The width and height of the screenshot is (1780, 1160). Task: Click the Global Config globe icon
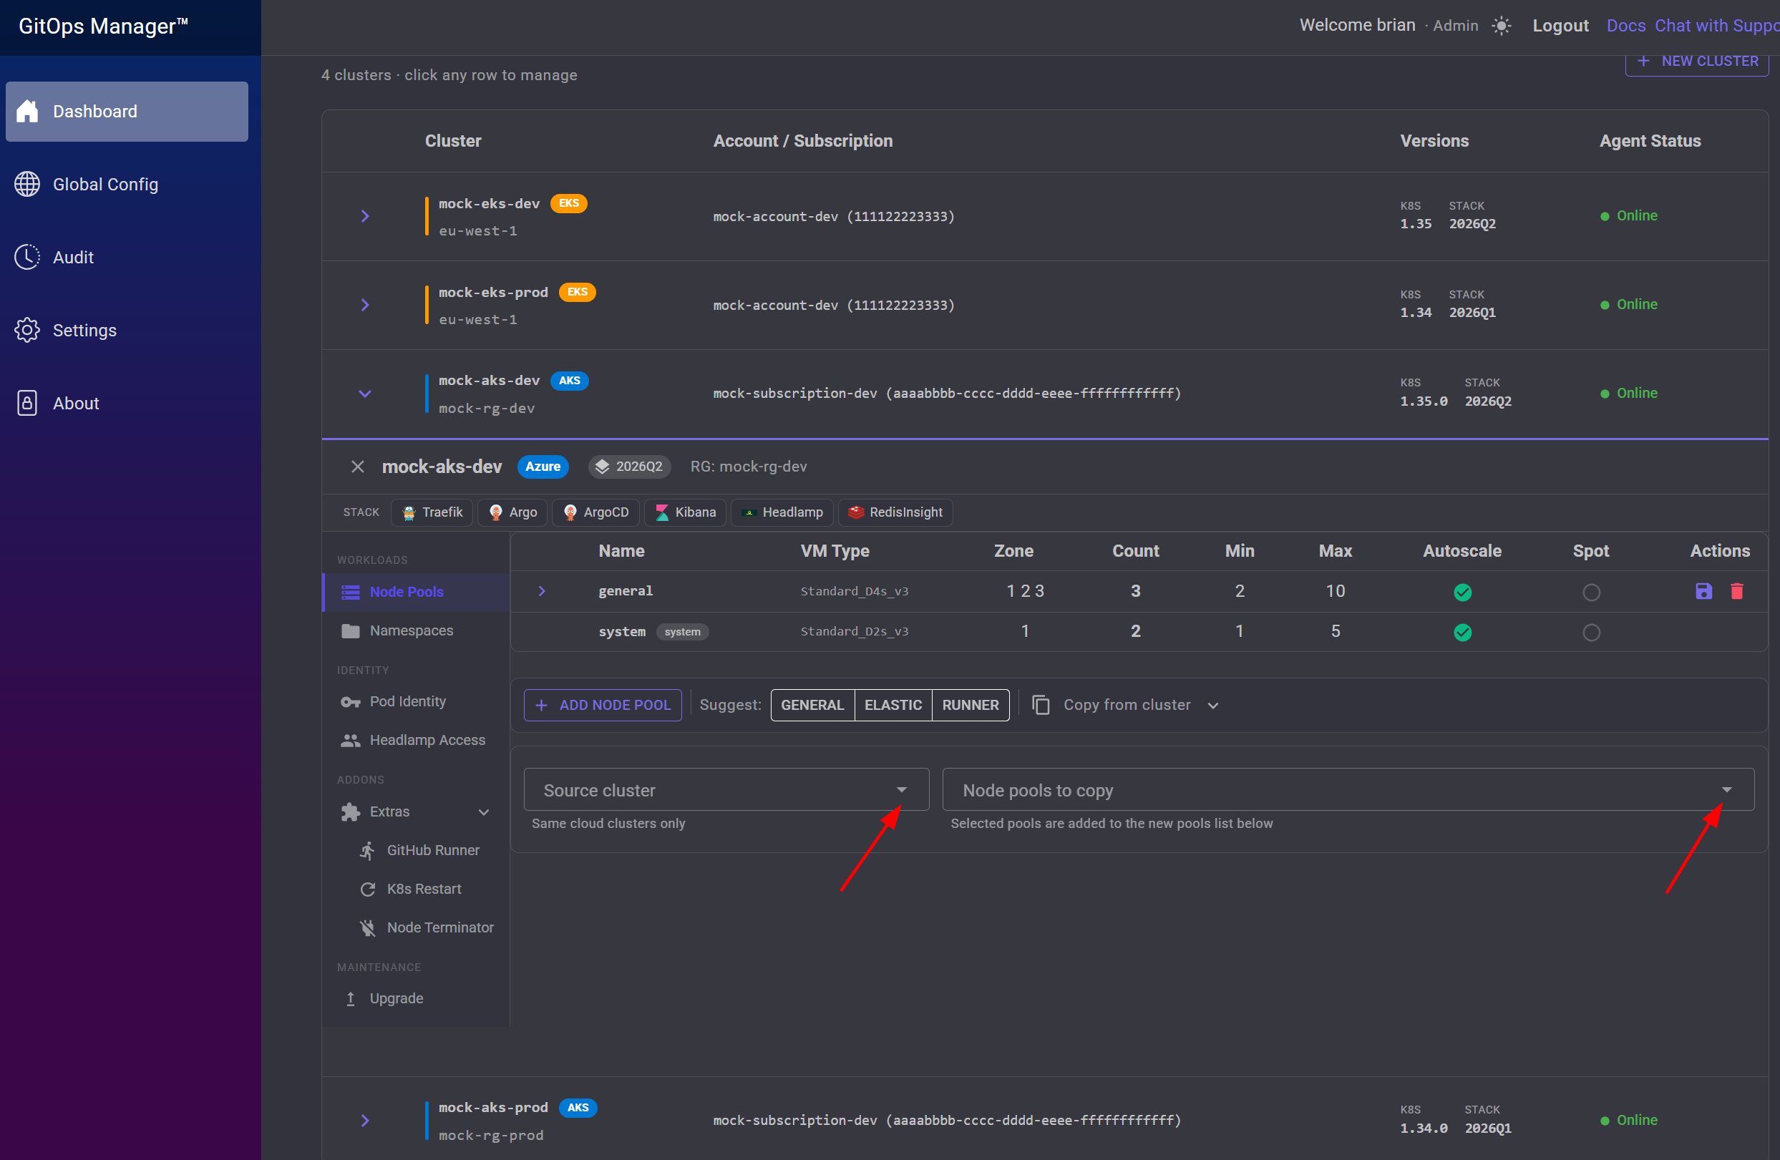click(x=28, y=184)
